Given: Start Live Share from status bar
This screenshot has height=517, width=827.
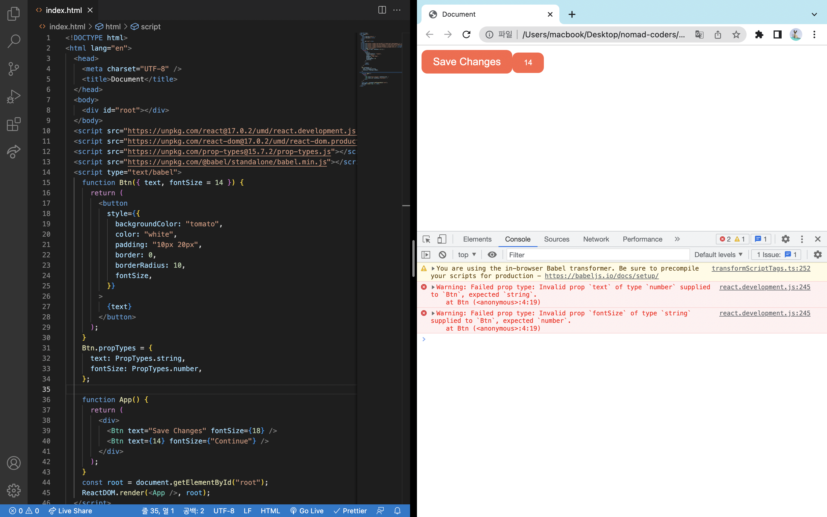Looking at the screenshot, I should click(x=70, y=511).
